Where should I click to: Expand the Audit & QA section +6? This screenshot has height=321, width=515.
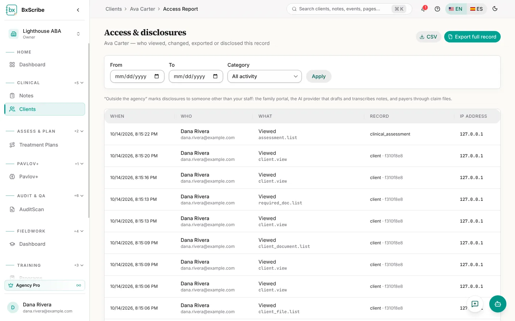(x=79, y=196)
